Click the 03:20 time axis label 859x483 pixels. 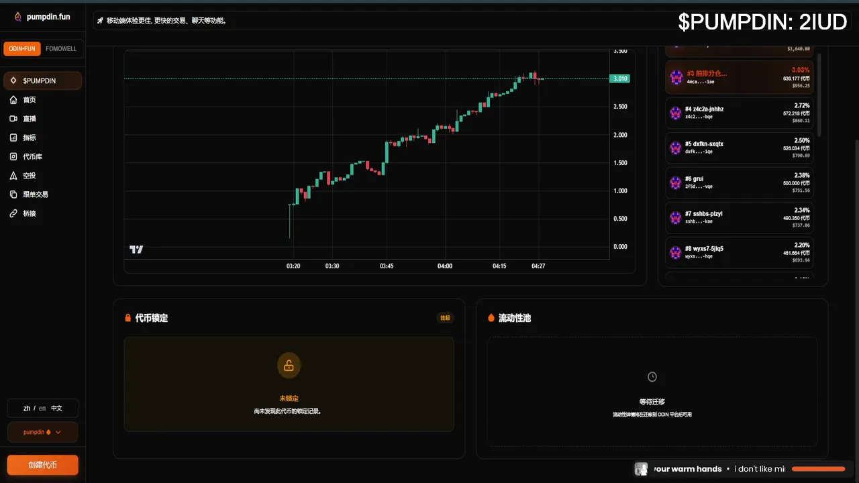coord(293,266)
